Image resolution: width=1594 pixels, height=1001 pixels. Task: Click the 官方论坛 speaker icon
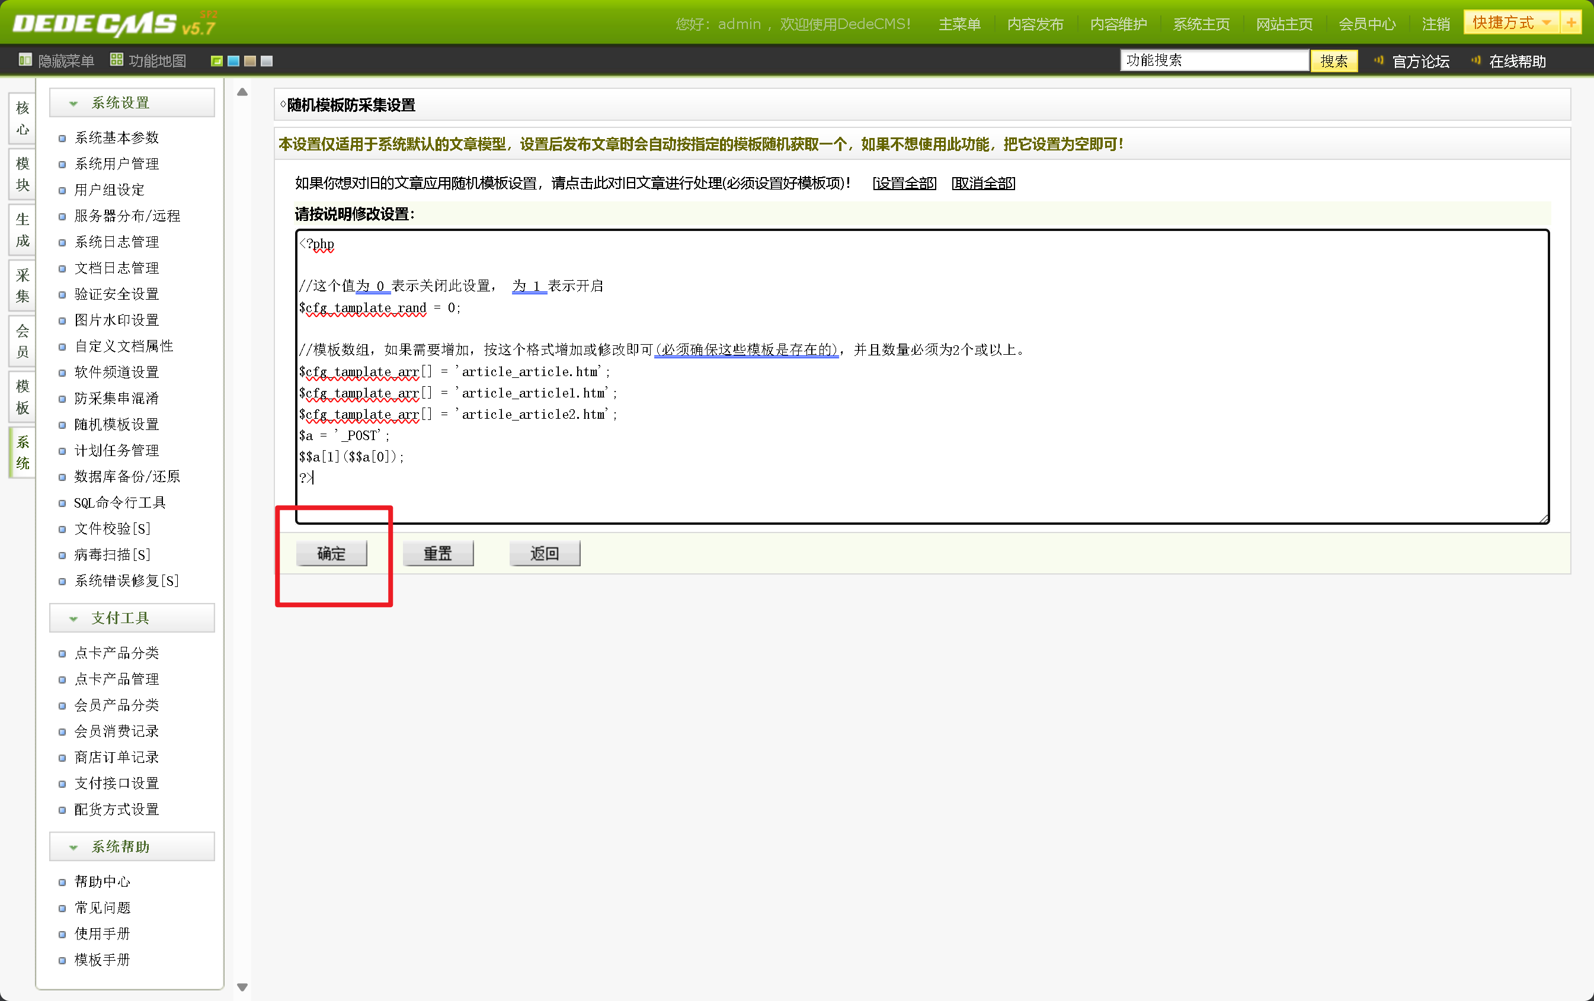tap(1379, 60)
